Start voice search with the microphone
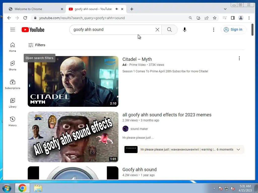258x193 pixels. 185,30
